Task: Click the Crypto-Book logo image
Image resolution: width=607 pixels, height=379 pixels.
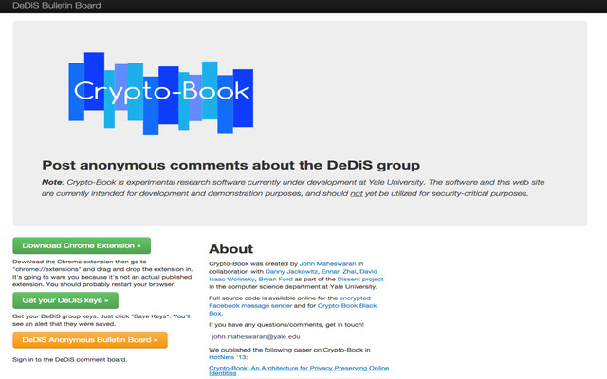Action: click(x=161, y=93)
